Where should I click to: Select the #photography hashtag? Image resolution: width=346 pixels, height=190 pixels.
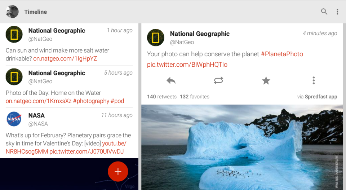tap(91, 101)
